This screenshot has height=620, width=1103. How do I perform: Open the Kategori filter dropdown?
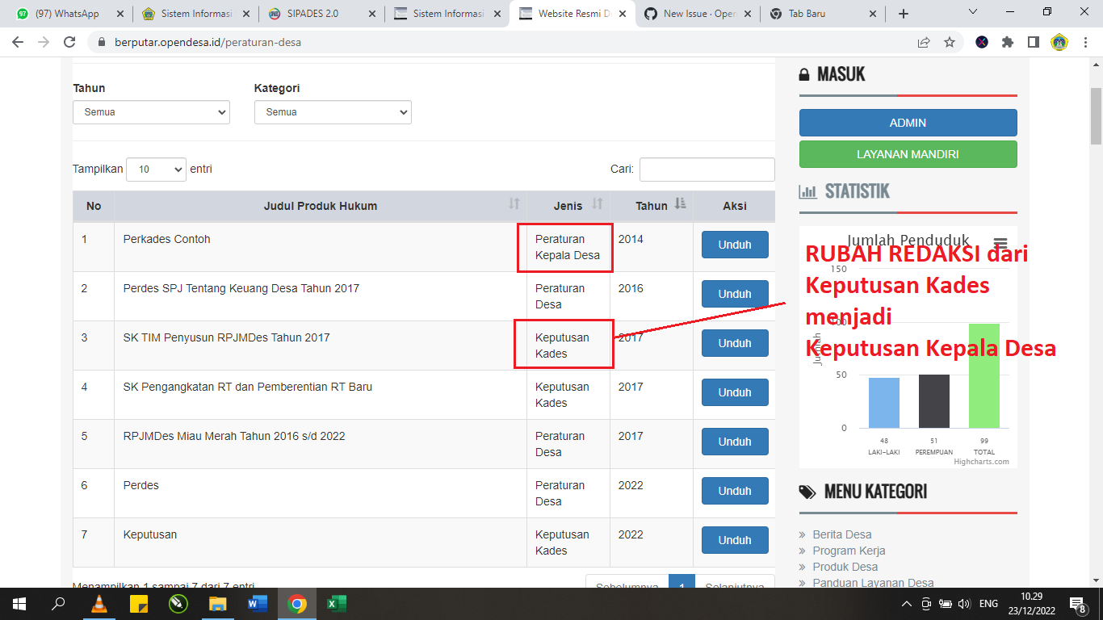(333, 112)
